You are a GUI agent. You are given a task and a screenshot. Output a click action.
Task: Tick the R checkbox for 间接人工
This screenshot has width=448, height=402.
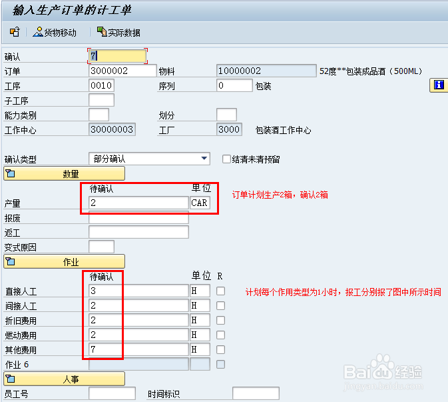coord(220,305)
